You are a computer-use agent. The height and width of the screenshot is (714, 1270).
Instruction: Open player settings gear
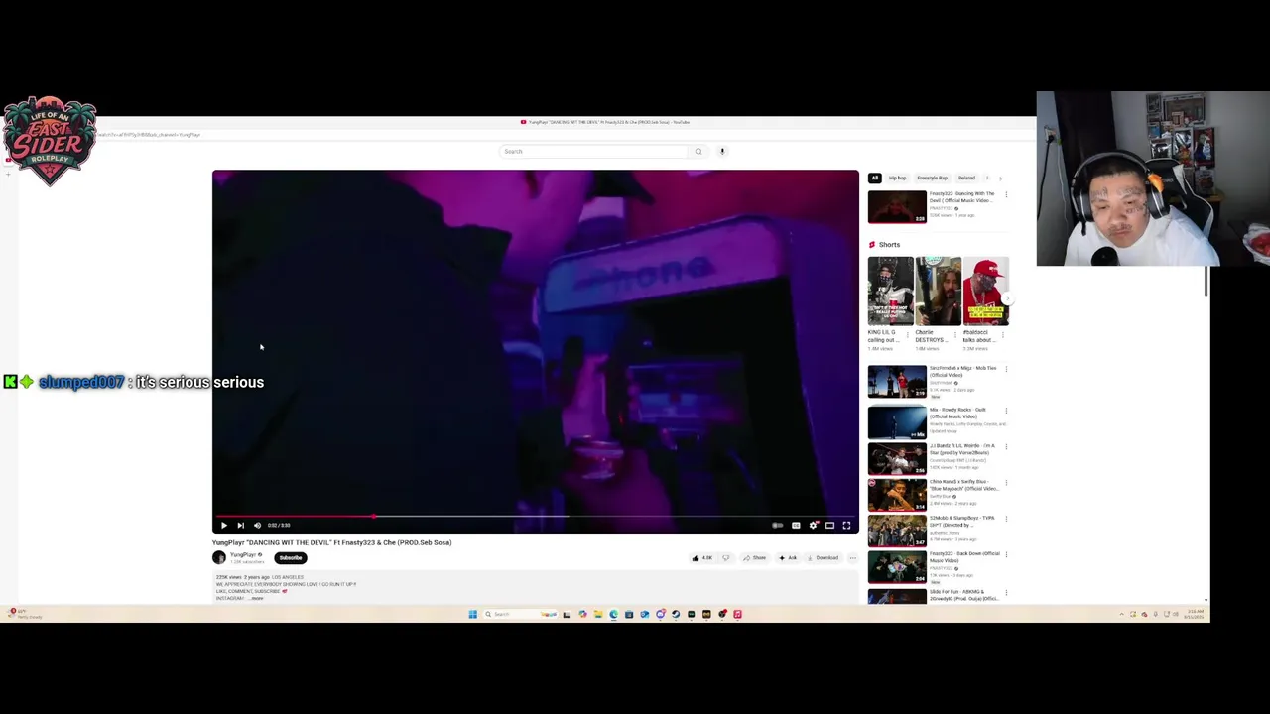coord(814,525)
